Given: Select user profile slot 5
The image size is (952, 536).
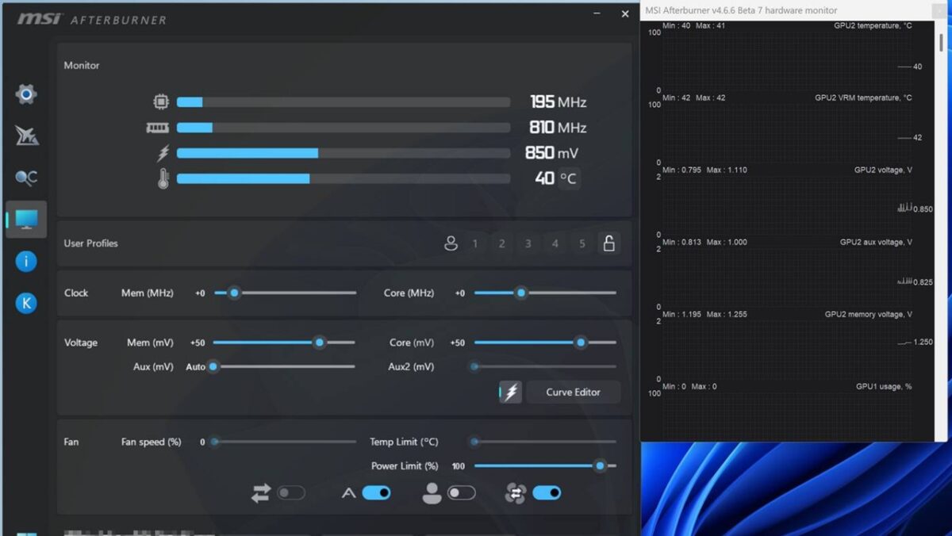Looking at the screenshot, I should 582,243.
